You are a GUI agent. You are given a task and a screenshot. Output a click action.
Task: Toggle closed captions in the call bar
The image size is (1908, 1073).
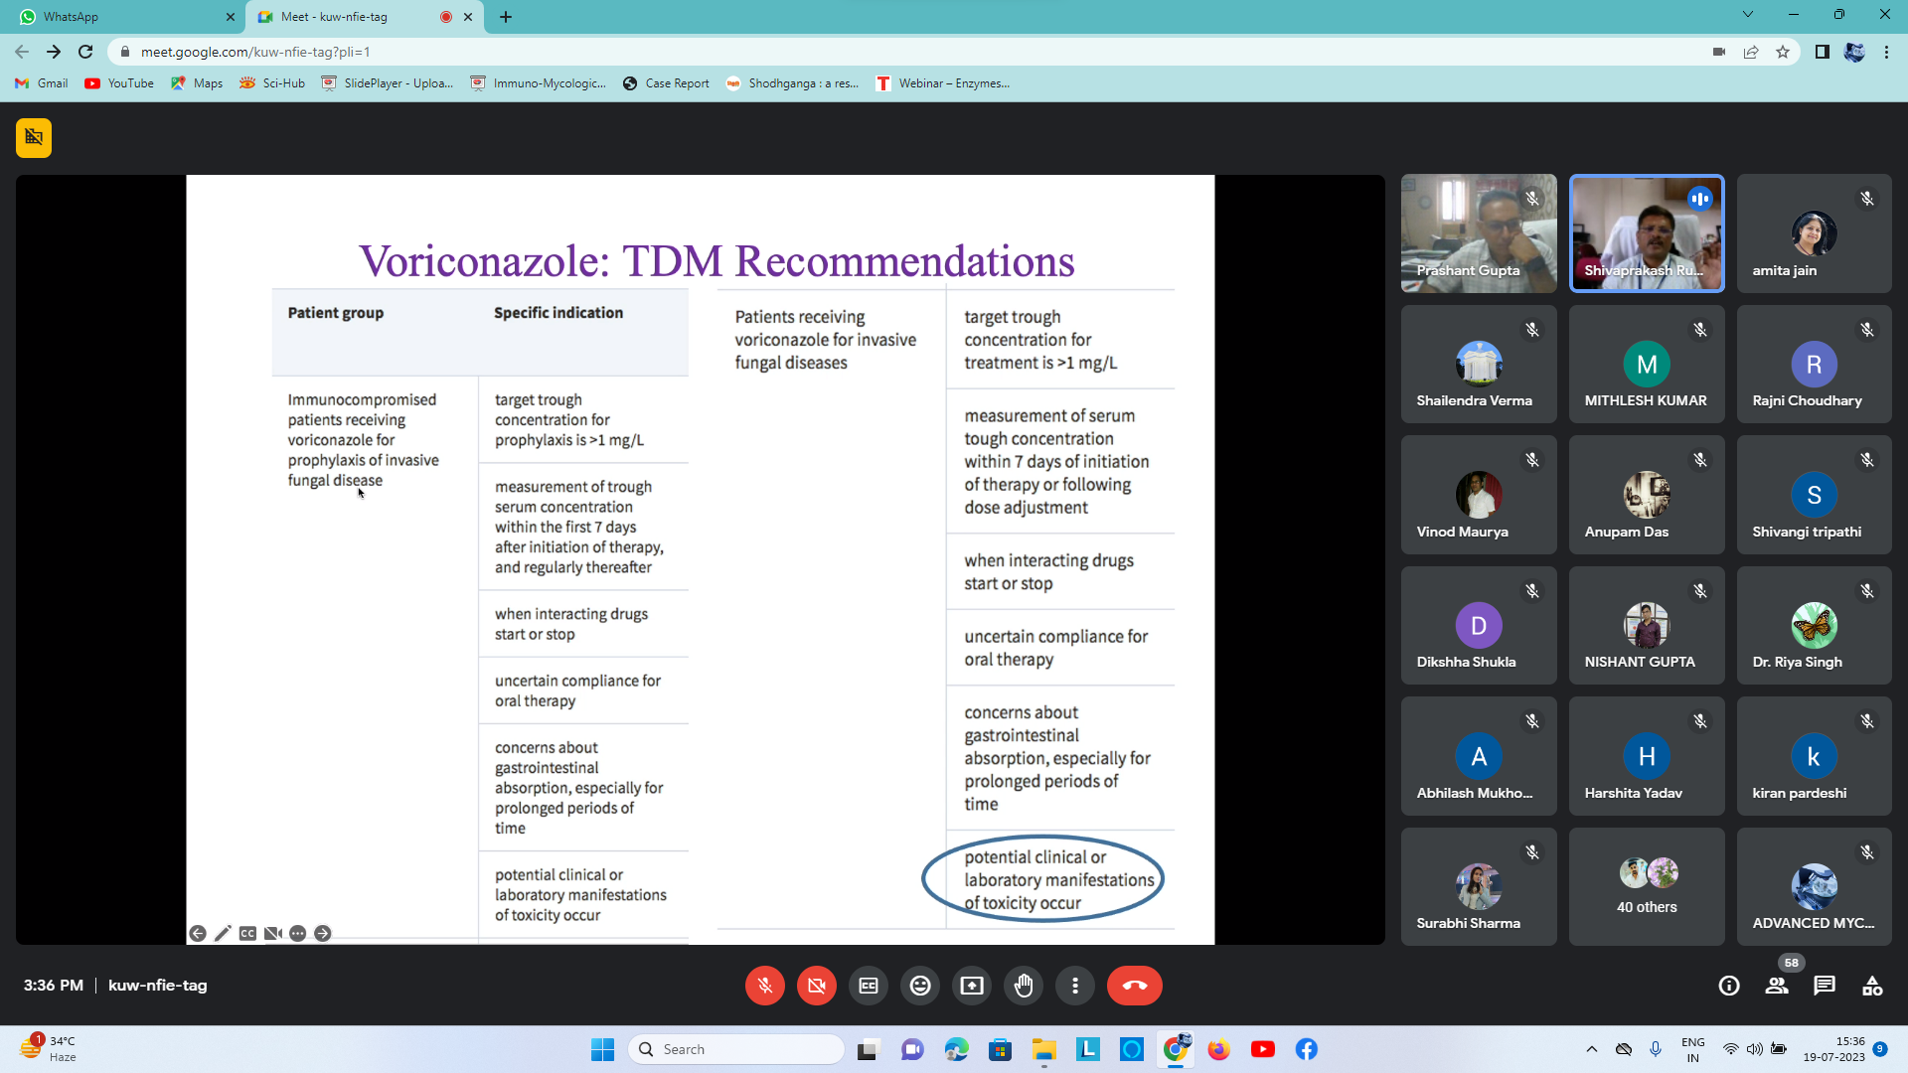(x=869, y=986)
